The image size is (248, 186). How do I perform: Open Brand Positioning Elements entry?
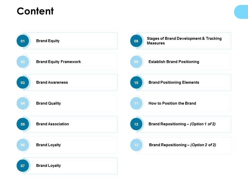point(174,82)
